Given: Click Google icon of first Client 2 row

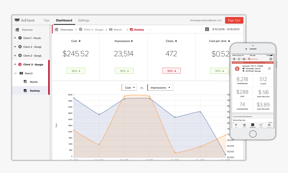Looking at the screenshot, I should 20,47.
